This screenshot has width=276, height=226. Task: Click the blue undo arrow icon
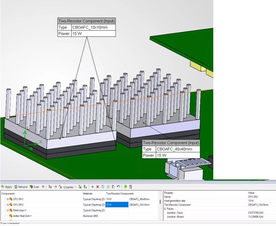[x=118, y=187]
